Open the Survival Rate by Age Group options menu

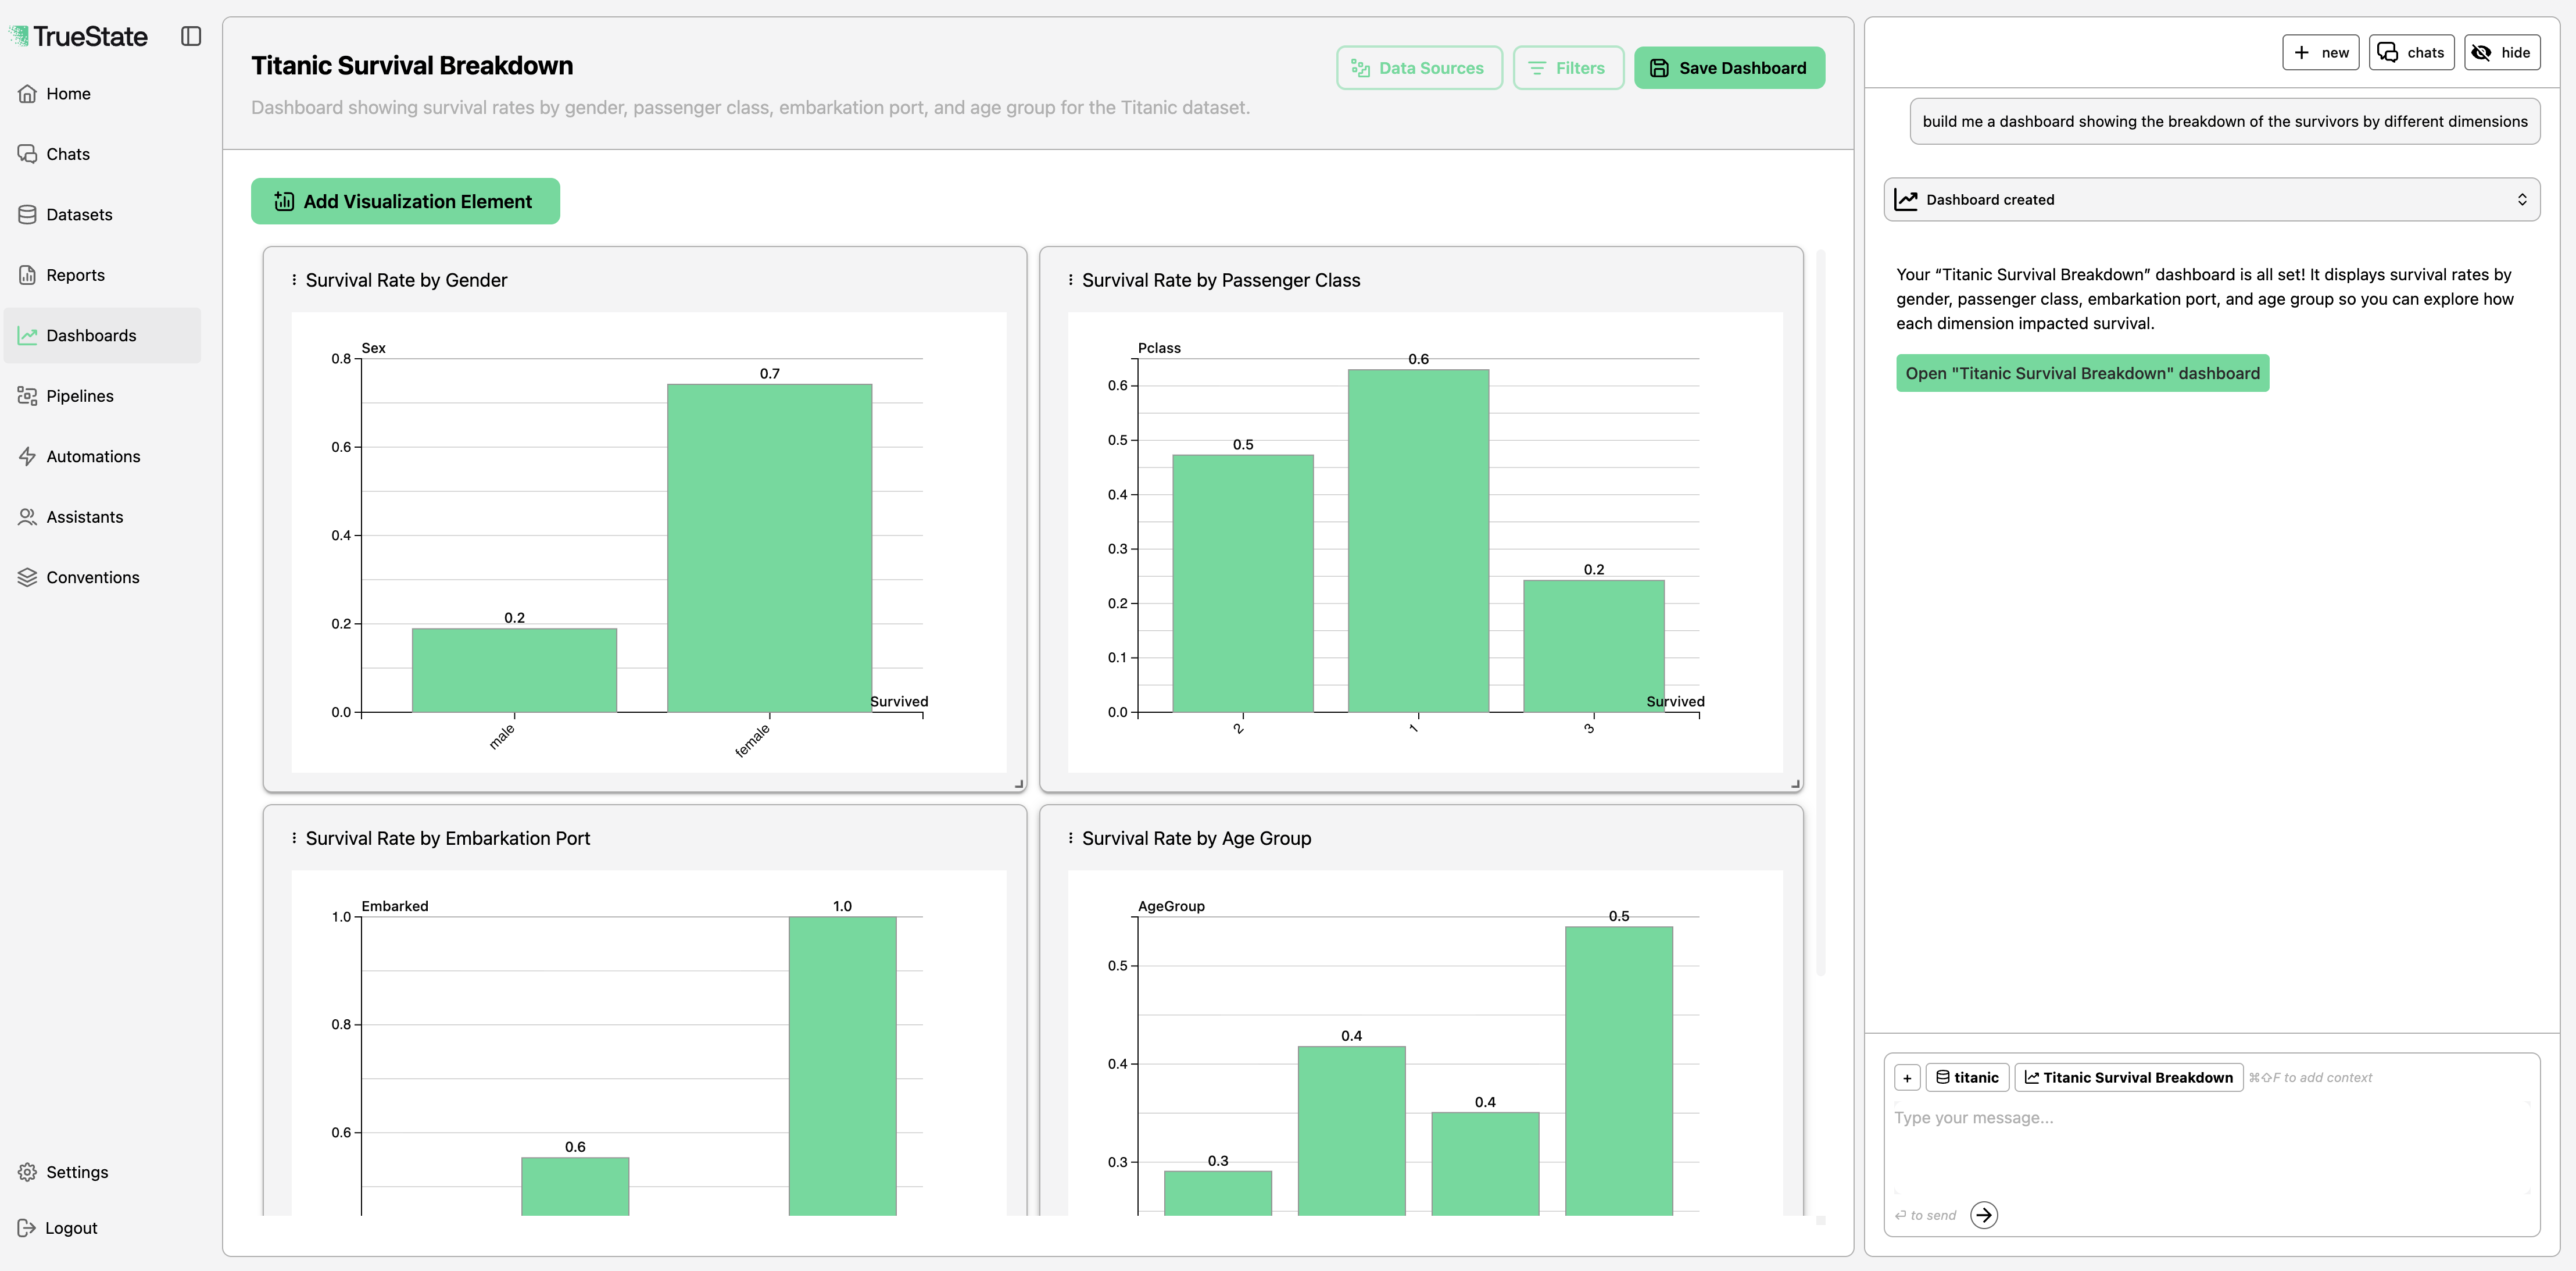(x=1071, y=838)
